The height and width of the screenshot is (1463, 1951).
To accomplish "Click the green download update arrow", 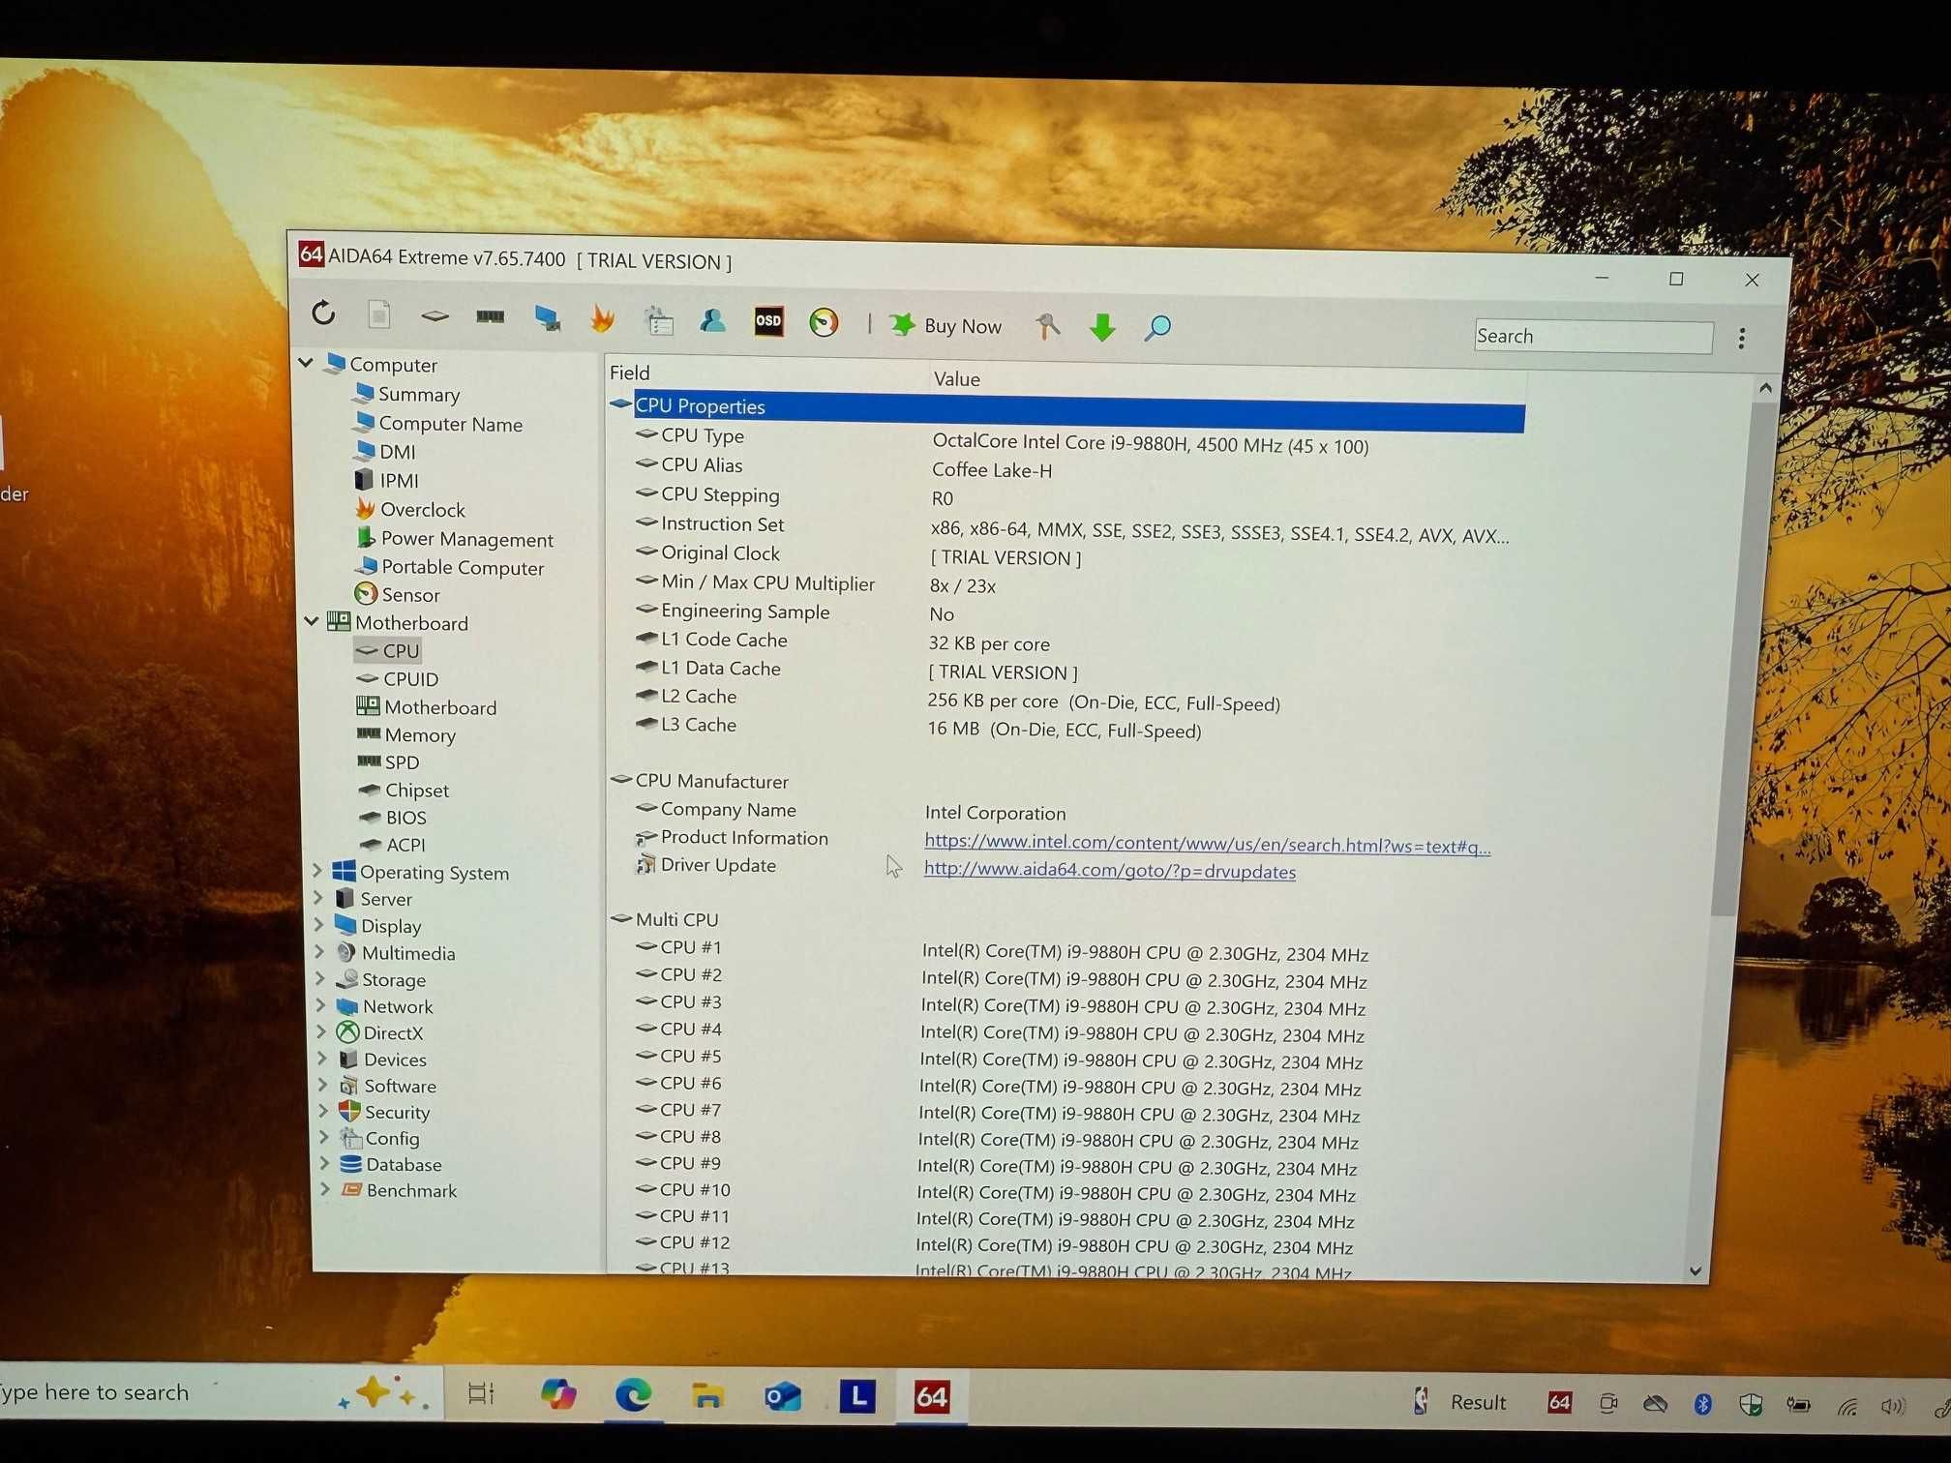I will click(1101, 328).
